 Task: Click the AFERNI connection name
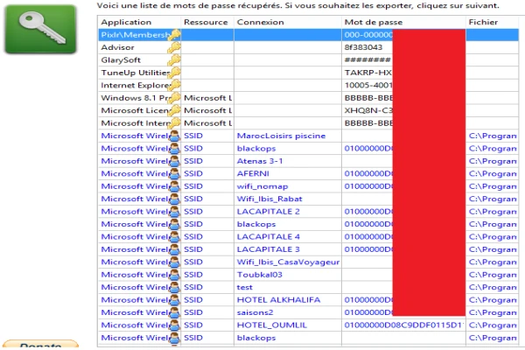[253, 174]
